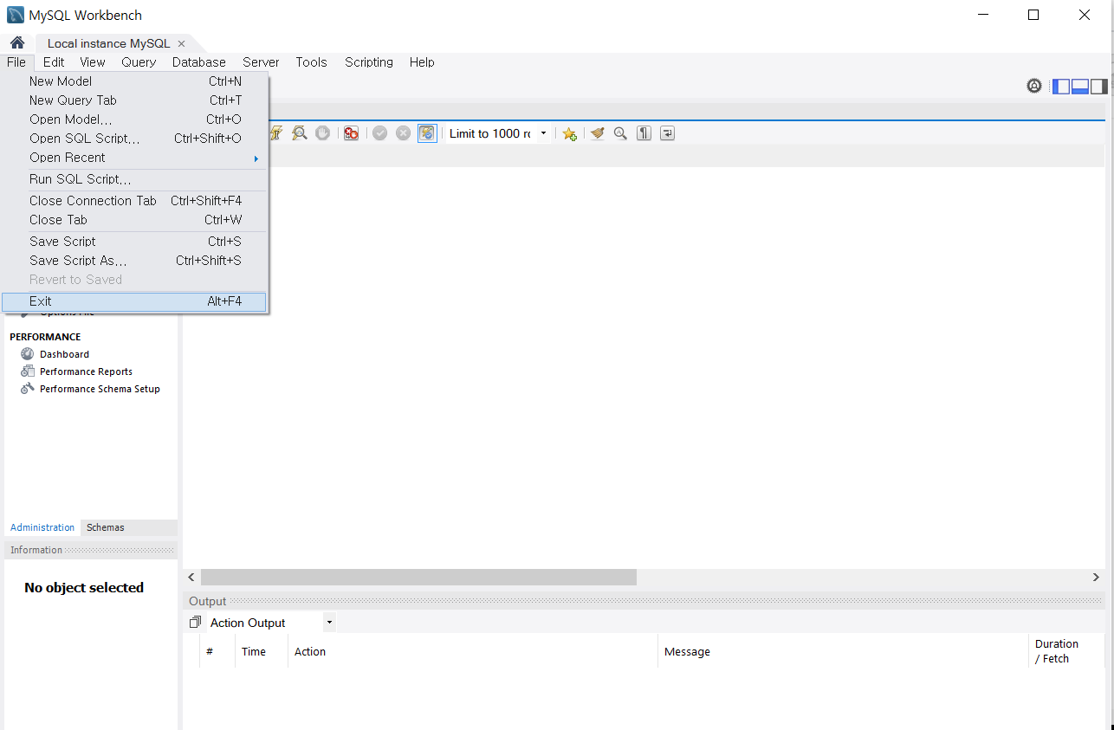
Task: Click the Performance Reports icon
Action: [28, 371]
